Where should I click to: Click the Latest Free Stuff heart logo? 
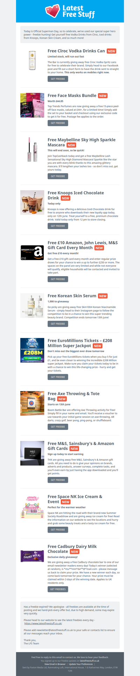coord(52,11)
